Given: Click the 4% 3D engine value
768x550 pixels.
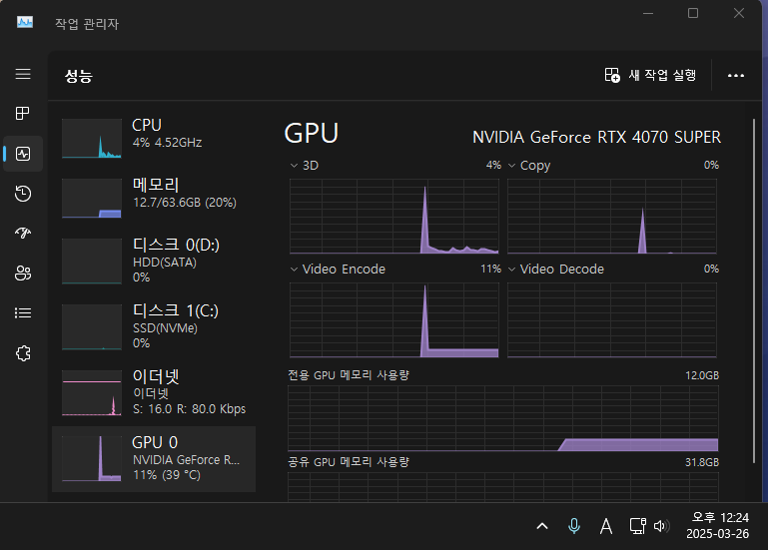Looking at the screenshot, I should tap(493, 165).
